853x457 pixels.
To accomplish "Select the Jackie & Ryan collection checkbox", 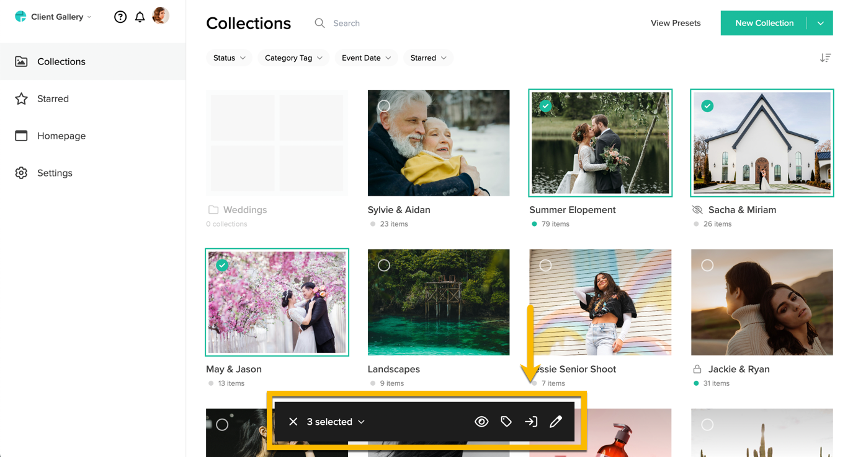I will click(x=707, y=265).
